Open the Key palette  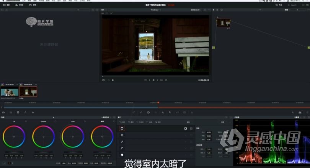170,112
